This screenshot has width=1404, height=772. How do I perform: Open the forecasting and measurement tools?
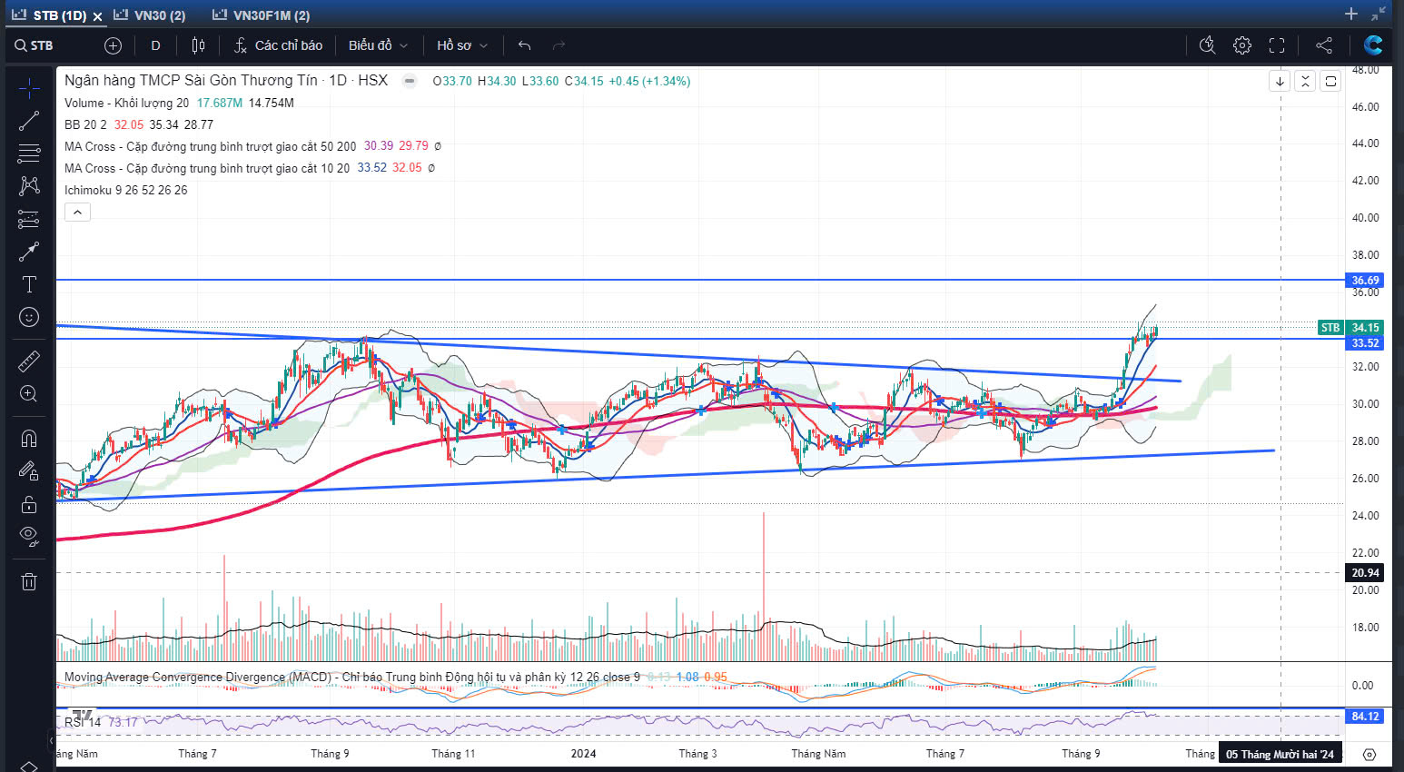point(29,219)
